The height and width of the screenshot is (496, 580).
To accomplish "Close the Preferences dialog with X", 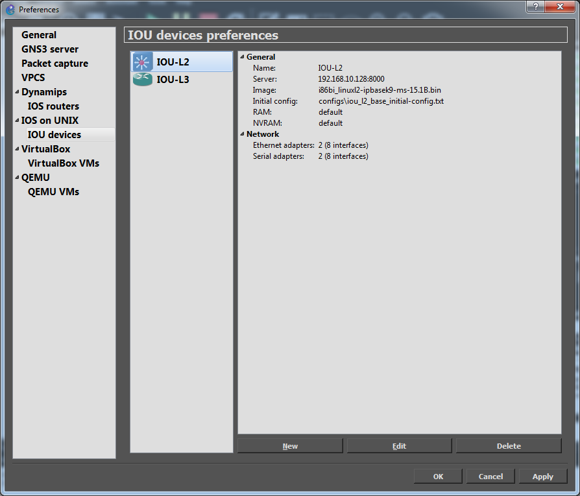I will (x=560, y=6).
